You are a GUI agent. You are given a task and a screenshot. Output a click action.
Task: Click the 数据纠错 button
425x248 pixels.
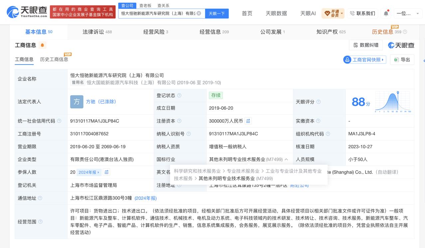point(366,45)
